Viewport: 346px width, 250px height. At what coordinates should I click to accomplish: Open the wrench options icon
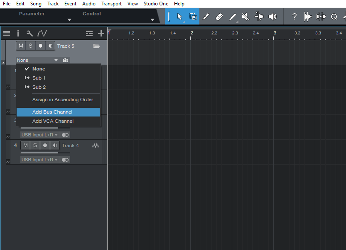[x=29, y=34]
